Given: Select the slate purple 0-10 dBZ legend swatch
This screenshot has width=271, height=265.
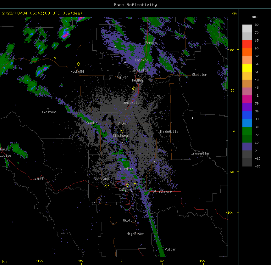Looking at the screenshot, I should point(247,147).
